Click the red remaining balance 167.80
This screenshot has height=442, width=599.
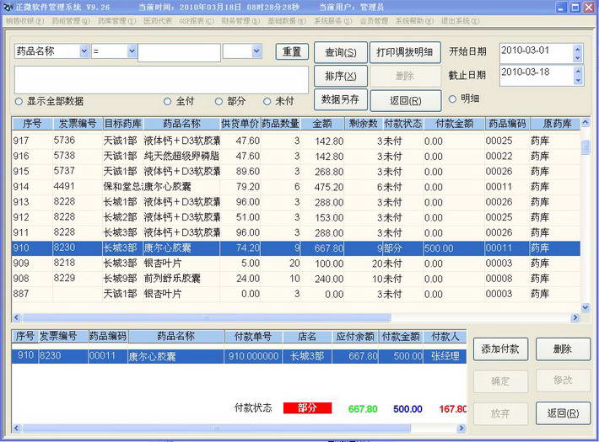(453, 409)
